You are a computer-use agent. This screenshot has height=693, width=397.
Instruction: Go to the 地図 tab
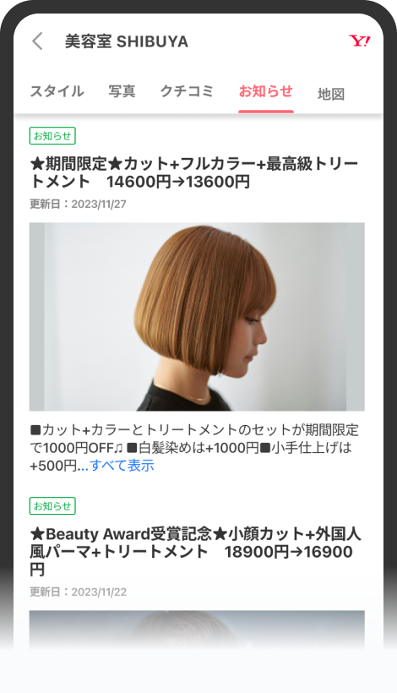tap(331, 94)
